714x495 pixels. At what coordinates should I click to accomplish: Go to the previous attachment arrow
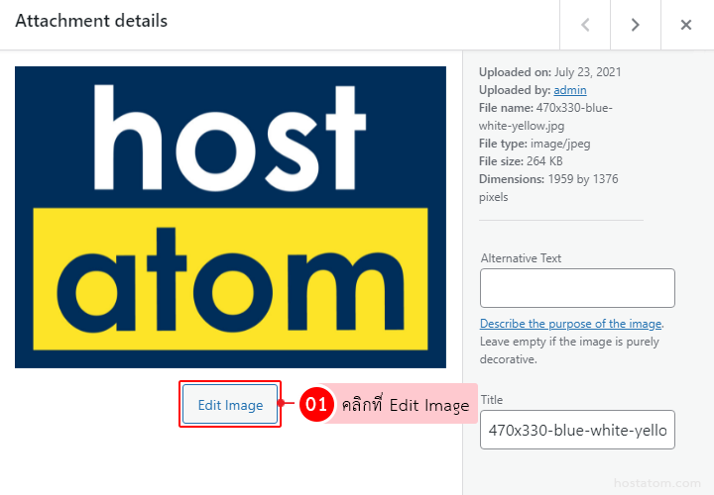pyautogui.click(x=585, y=25)
